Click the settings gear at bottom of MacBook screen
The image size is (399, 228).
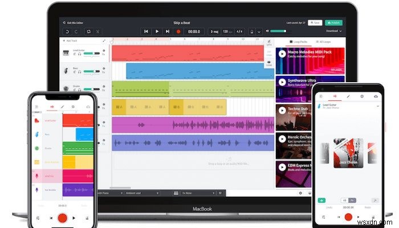pyautogui.click(x=300, y=193)
